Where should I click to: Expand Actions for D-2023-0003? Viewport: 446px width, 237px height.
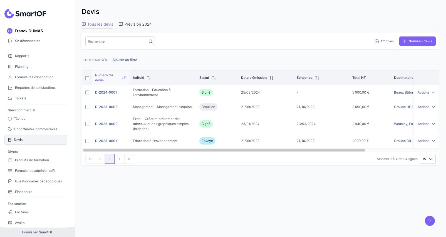point(426,107)
